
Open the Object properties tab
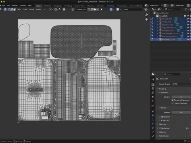click(153, 111)
